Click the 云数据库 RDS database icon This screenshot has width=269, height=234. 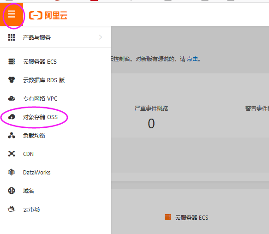pos(12,80)
